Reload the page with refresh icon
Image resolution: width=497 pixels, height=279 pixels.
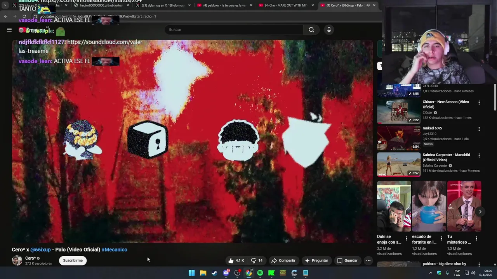click(x=24, y=16)
